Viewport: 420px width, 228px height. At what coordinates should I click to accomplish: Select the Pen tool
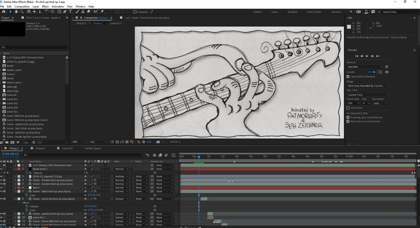65,12
